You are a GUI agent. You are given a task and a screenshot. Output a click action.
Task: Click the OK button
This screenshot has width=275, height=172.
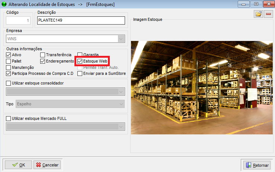pos(18,165)
